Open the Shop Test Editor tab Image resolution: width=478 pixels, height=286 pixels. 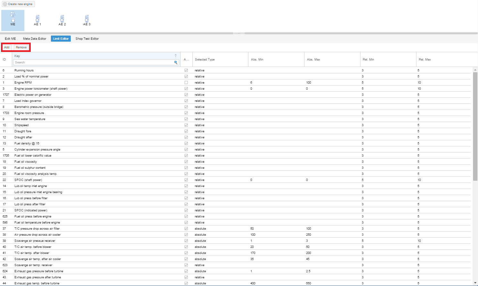87,39
